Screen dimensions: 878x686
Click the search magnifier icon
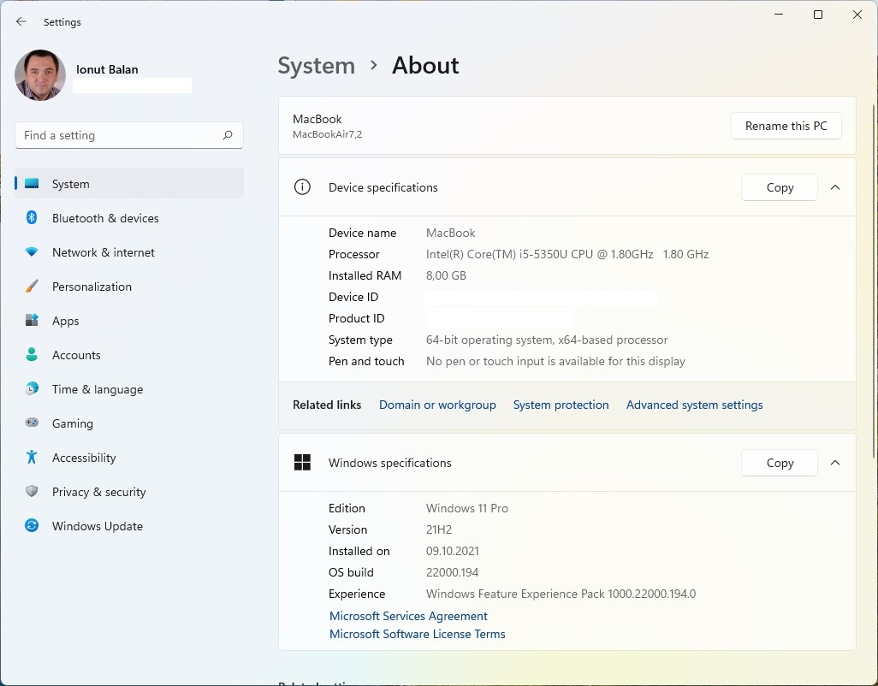click(228, 135)
